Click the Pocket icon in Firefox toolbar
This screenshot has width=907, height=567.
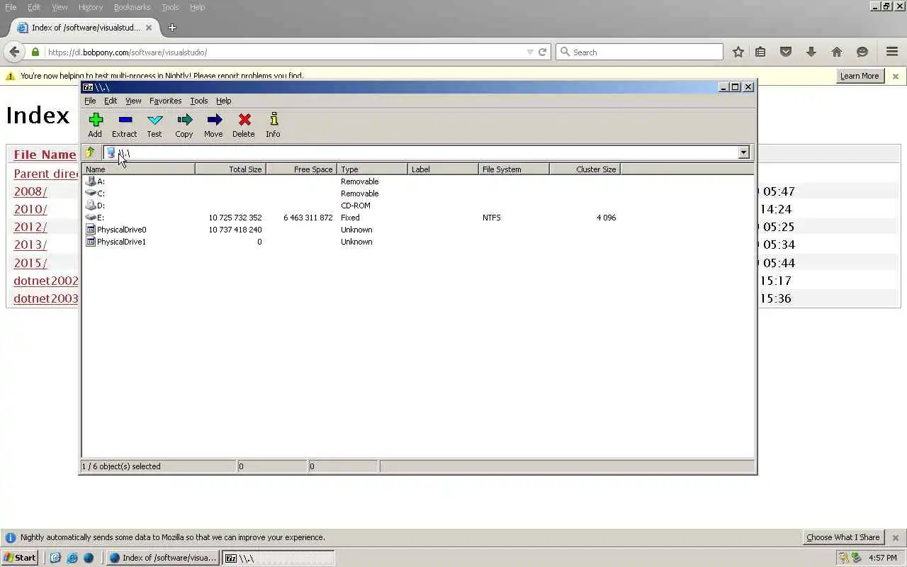786,52
